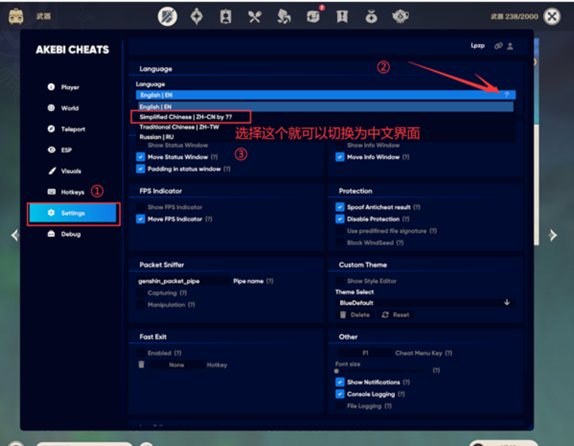Collapse the Language dropdown via arrow

point(507,95)
